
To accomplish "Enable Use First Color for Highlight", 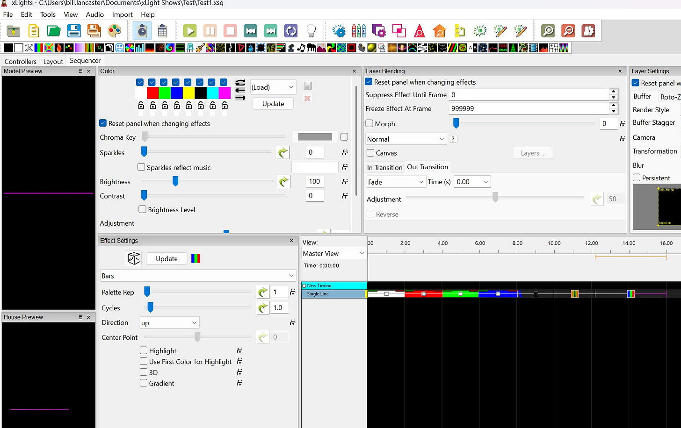I will (144, 361).
